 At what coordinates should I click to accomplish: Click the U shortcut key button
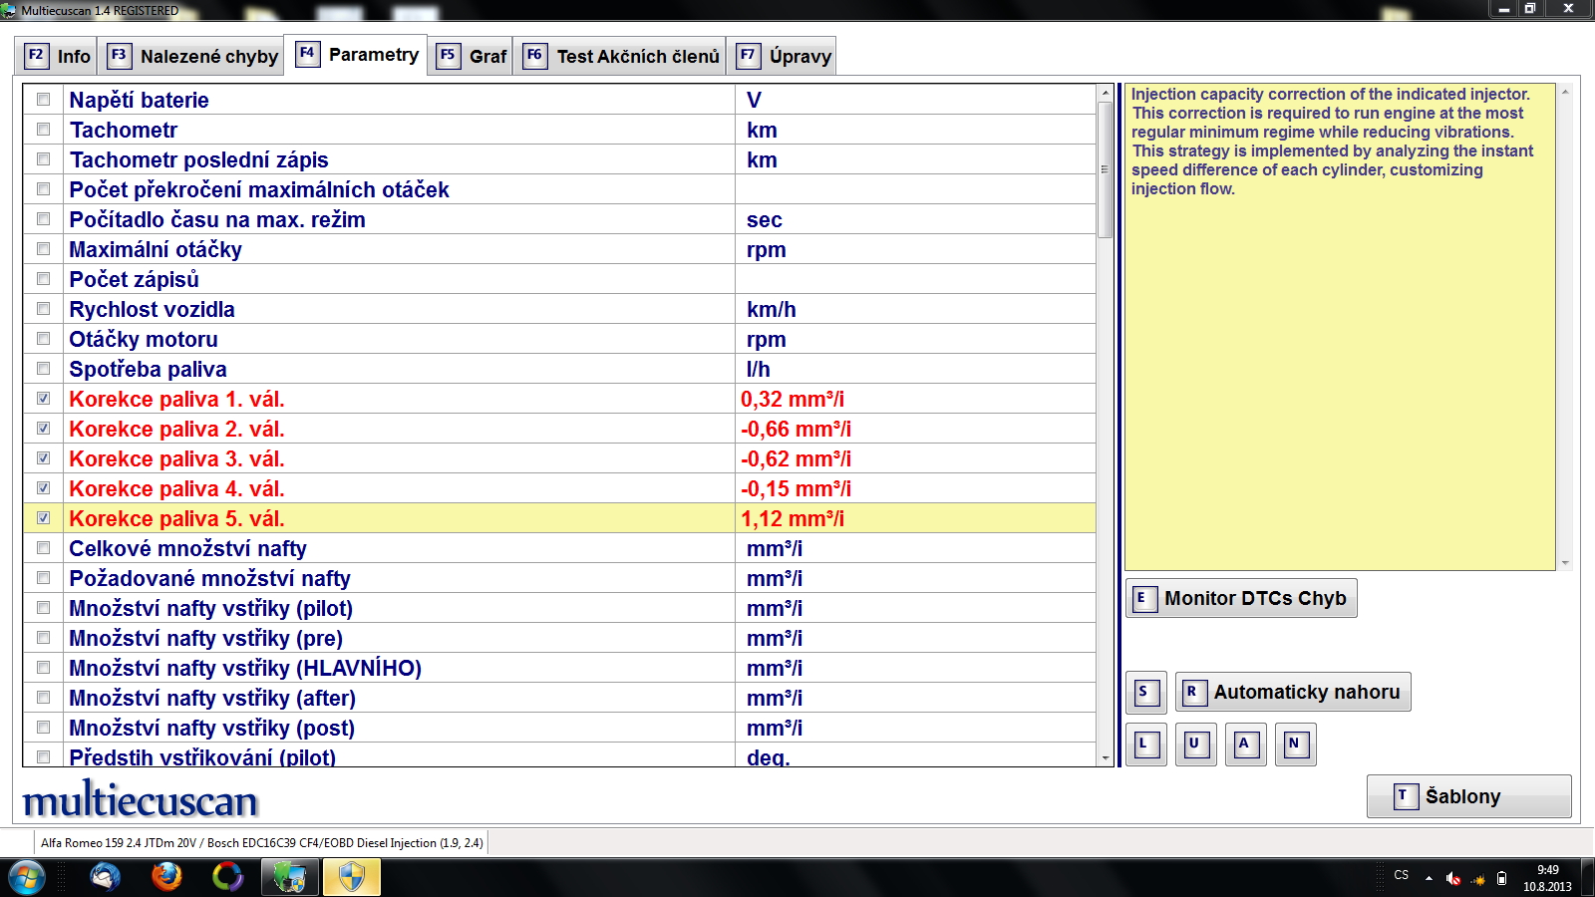click(1195, 745)
